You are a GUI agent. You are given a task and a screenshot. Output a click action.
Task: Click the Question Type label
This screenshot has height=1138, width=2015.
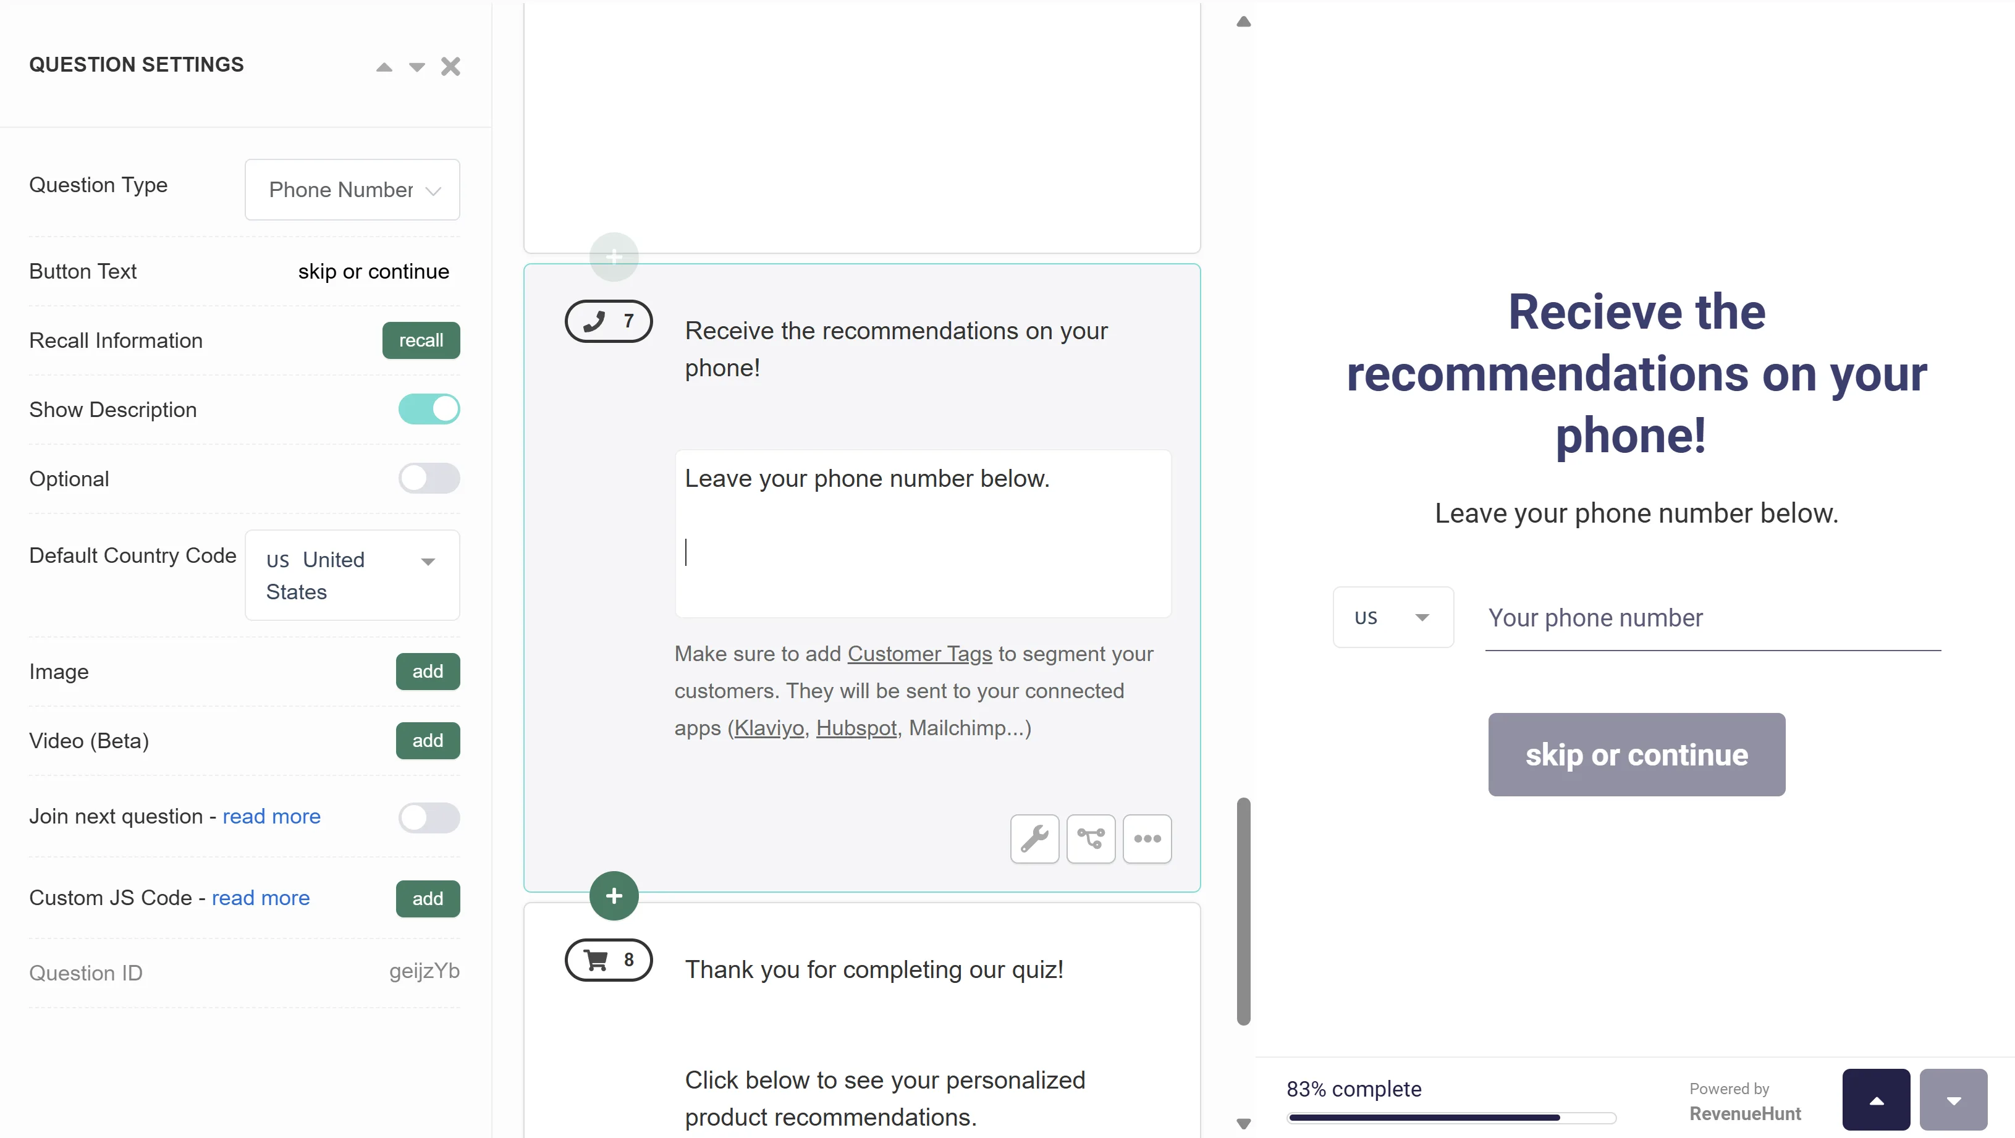pyautogui.click(x=99, y=185)
